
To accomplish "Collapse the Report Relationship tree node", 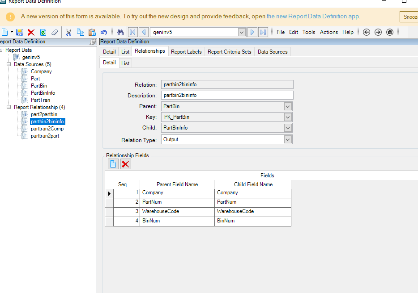I will tap(9, 107).
